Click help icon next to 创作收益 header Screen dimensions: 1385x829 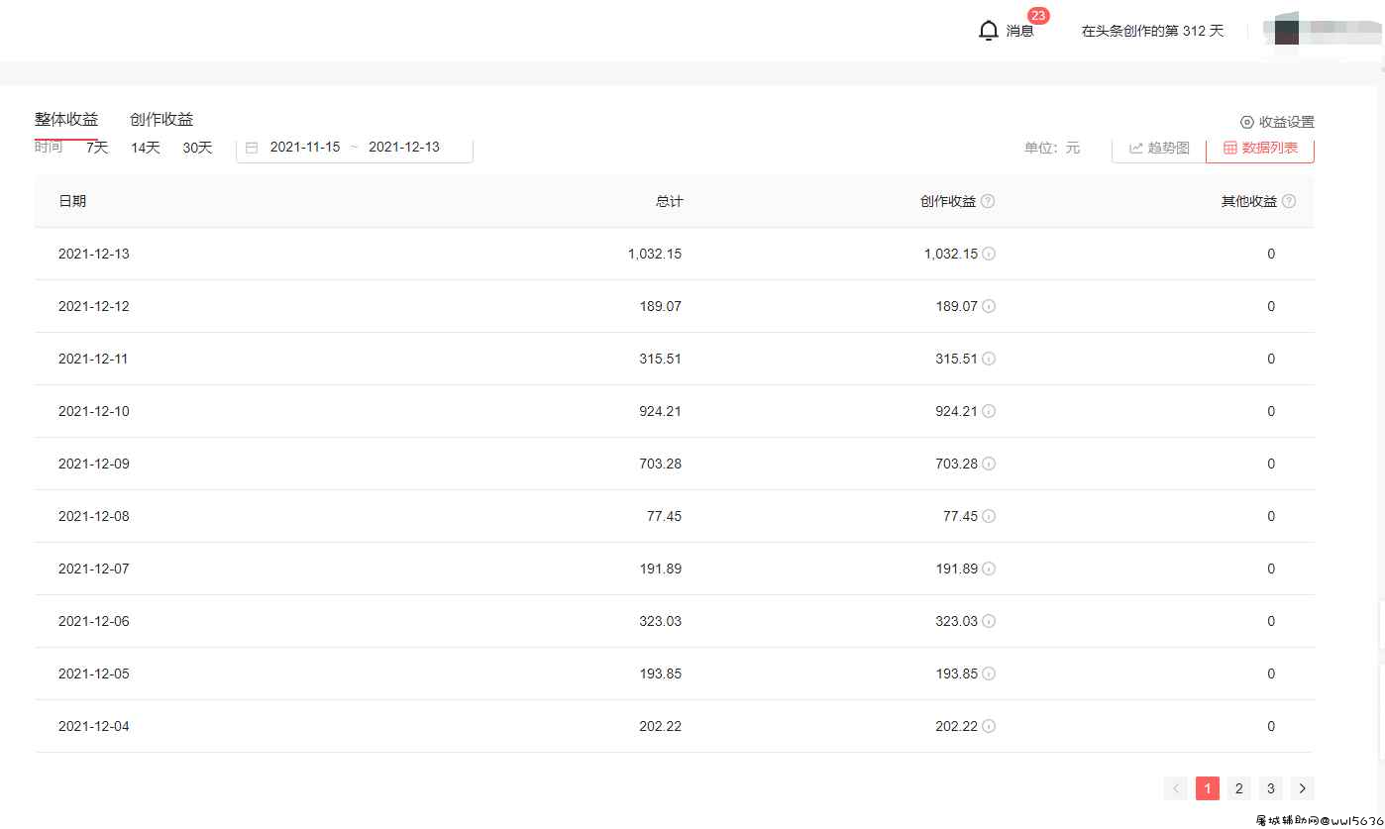(988, 201)
